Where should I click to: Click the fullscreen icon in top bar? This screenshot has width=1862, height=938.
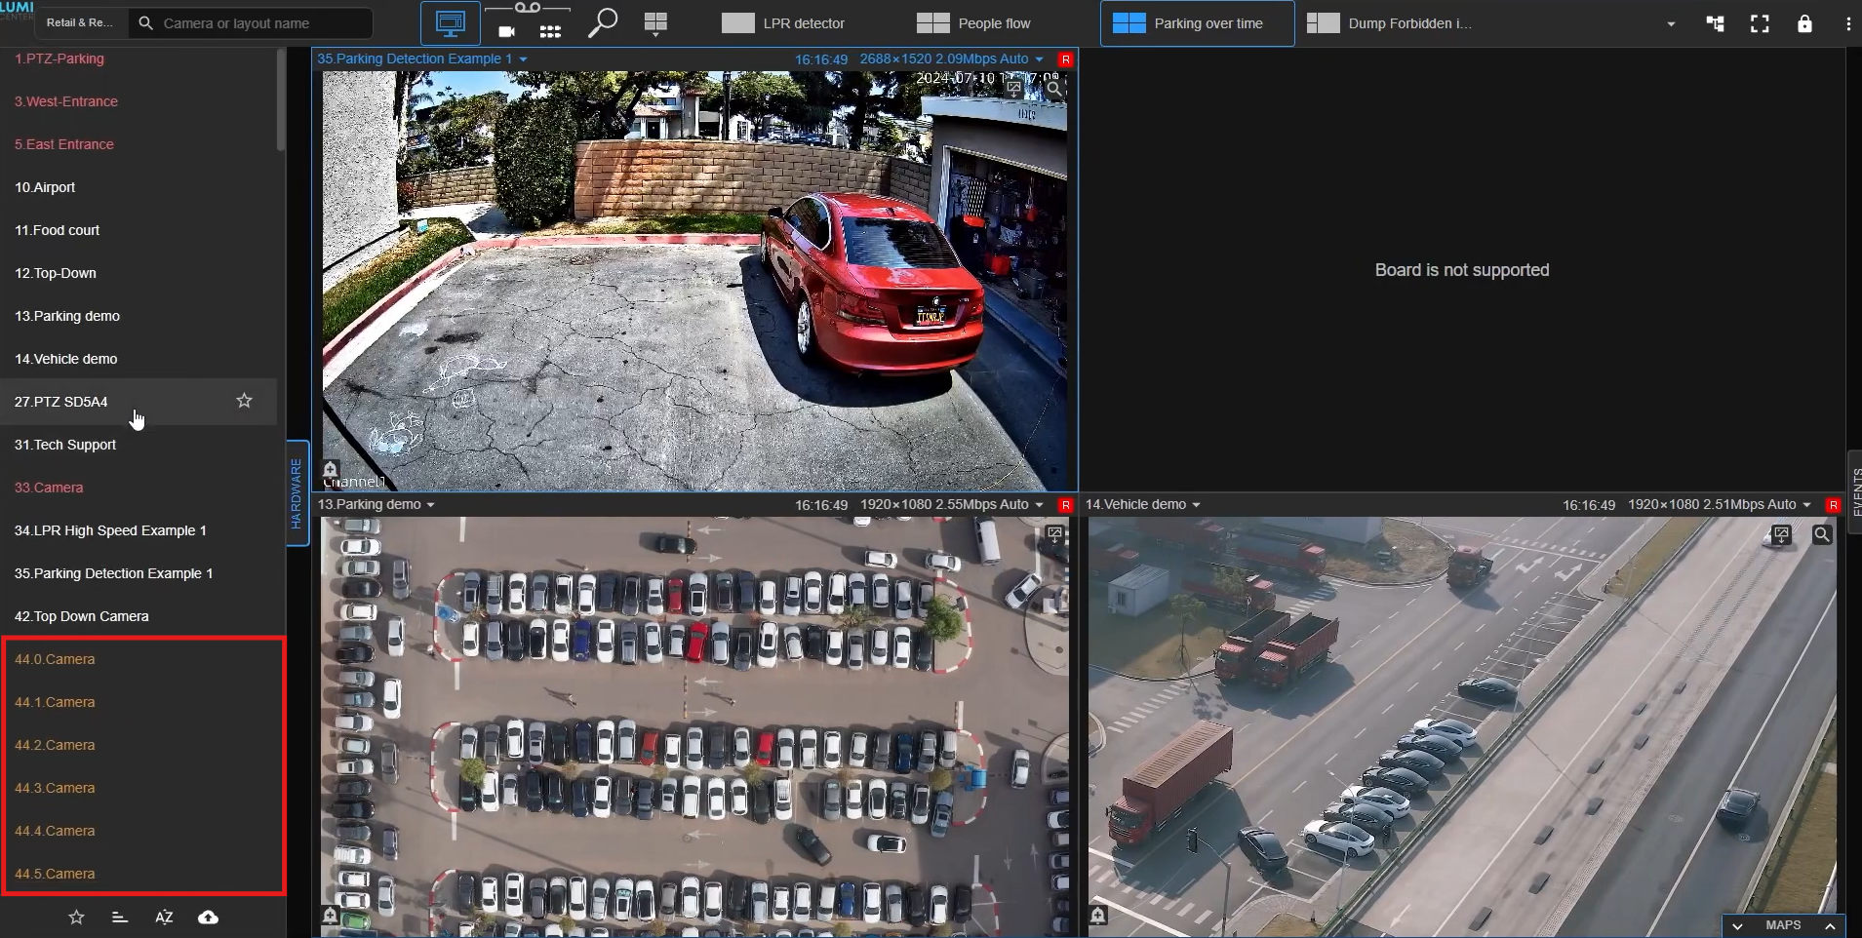click(x=1760, y=23)
